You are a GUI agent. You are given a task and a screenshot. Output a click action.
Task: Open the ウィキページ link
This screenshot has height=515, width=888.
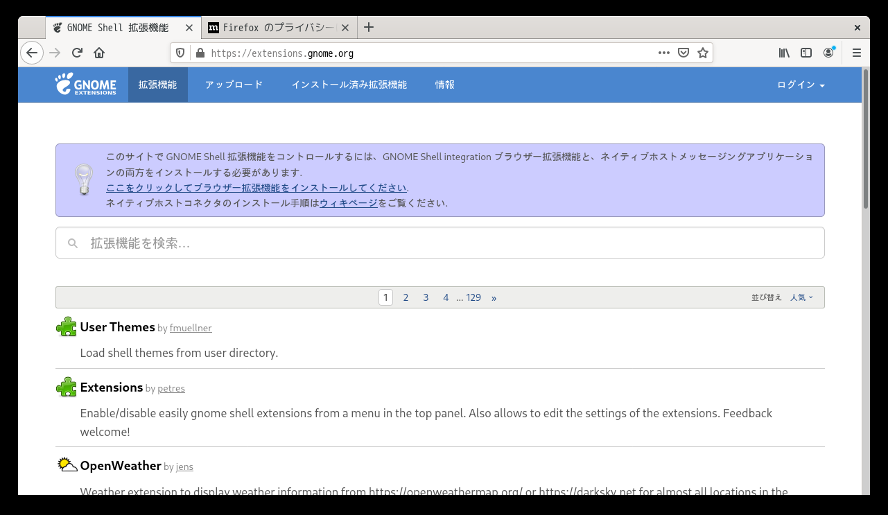(349, 203)
